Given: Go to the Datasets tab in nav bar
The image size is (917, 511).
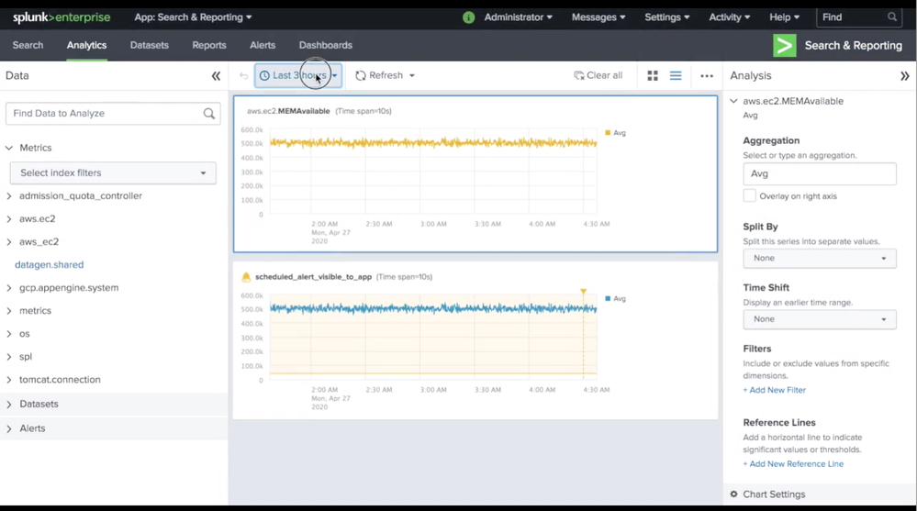Looking at the screenshot, I should [x=149, y=45].
